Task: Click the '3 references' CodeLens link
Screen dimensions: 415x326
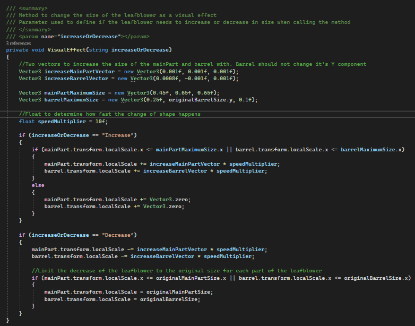Action: 19,43
